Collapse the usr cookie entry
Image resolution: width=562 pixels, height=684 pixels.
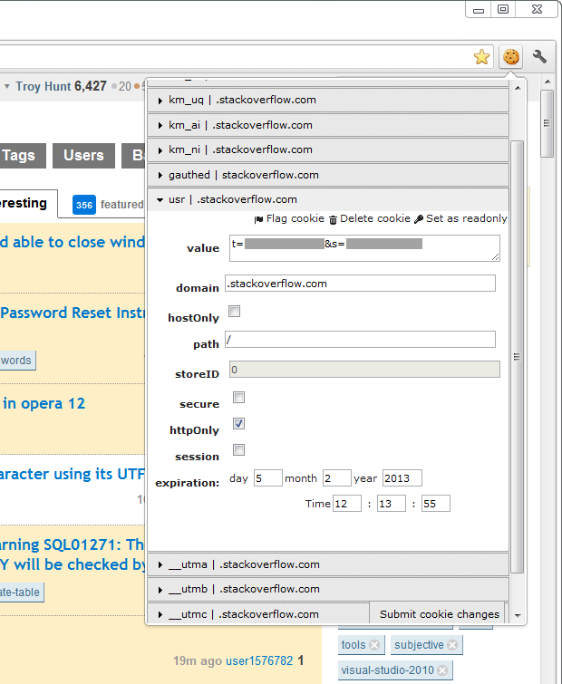pos(328,199)
